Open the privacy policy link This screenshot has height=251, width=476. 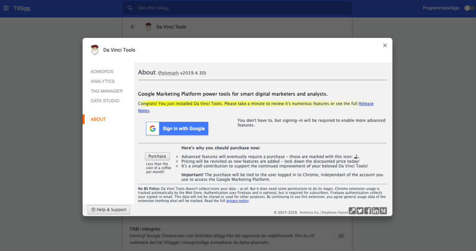click(238, 201)
